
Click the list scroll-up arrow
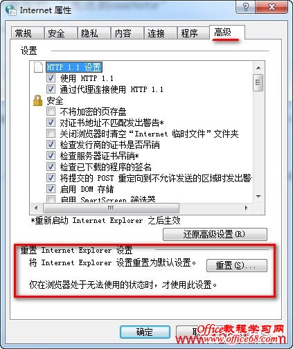coord(258,68)
